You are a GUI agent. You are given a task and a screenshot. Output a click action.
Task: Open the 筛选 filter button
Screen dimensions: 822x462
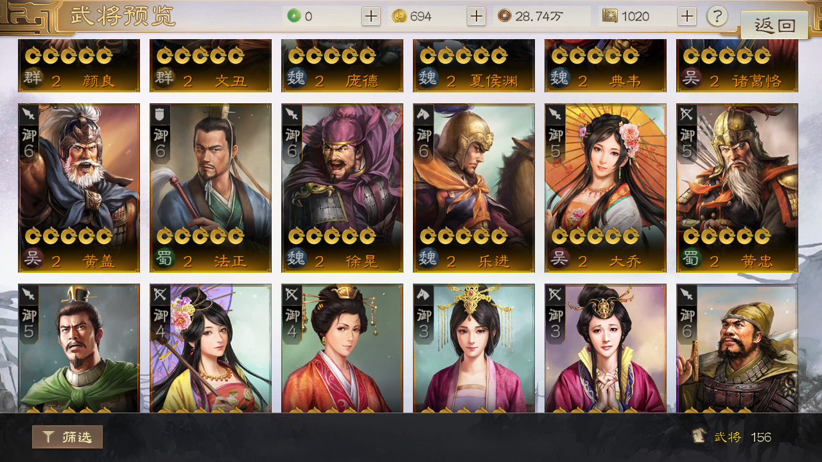[67, 437]
